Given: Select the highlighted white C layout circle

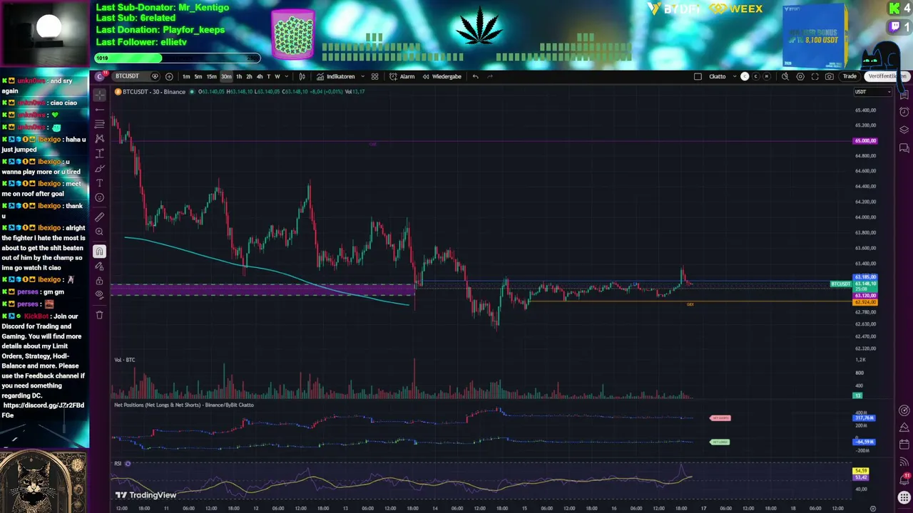Looking at the screenshot, I should pos(745,76).
